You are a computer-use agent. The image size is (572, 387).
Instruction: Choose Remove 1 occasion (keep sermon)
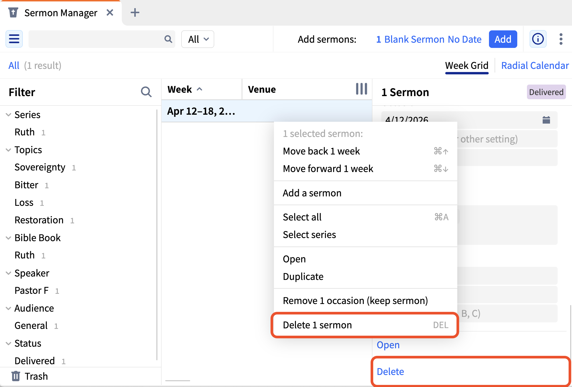[x=365, y=301]
